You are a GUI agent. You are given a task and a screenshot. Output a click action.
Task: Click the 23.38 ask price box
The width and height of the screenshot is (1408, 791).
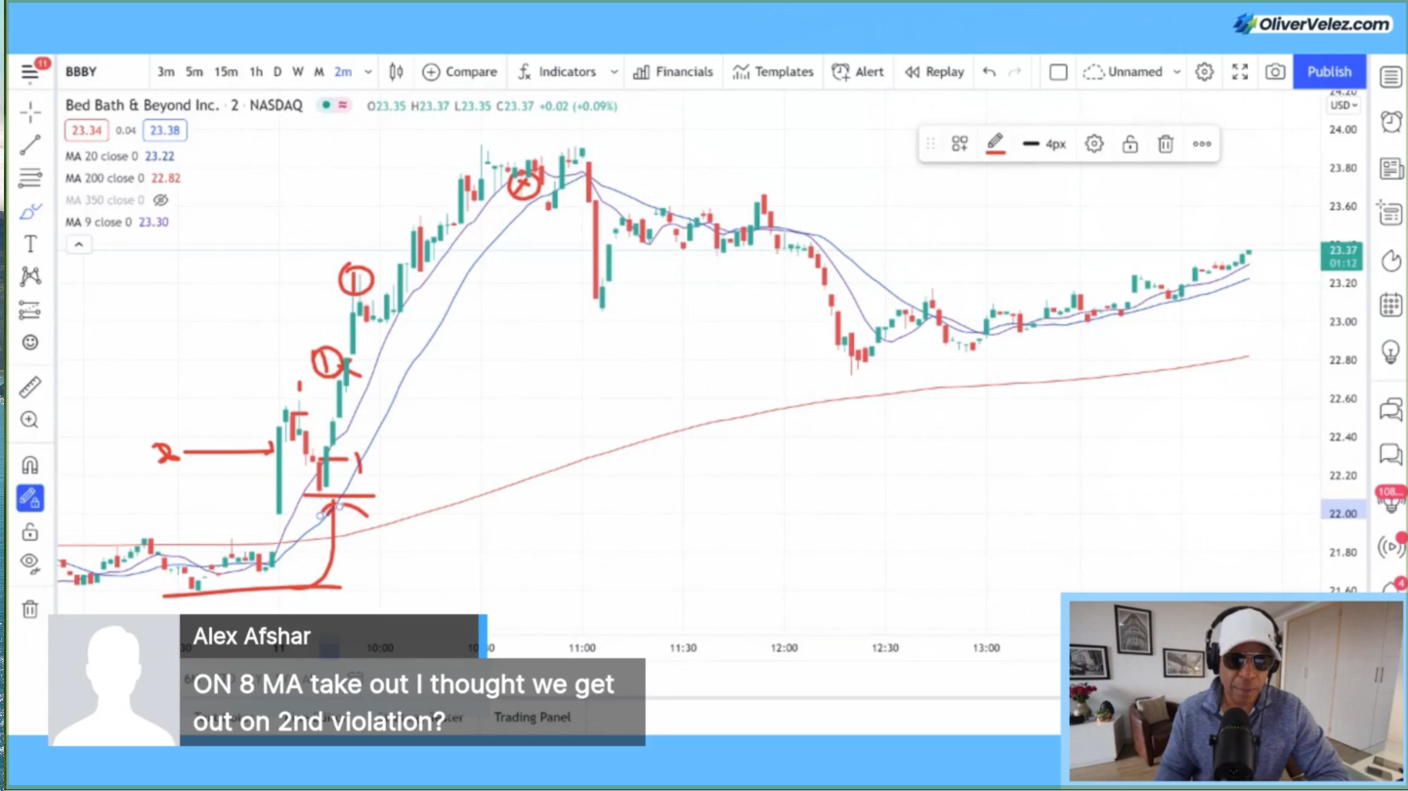[164, 130]
